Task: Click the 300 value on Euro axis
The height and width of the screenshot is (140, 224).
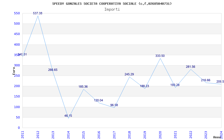Action: coord(17,66)
